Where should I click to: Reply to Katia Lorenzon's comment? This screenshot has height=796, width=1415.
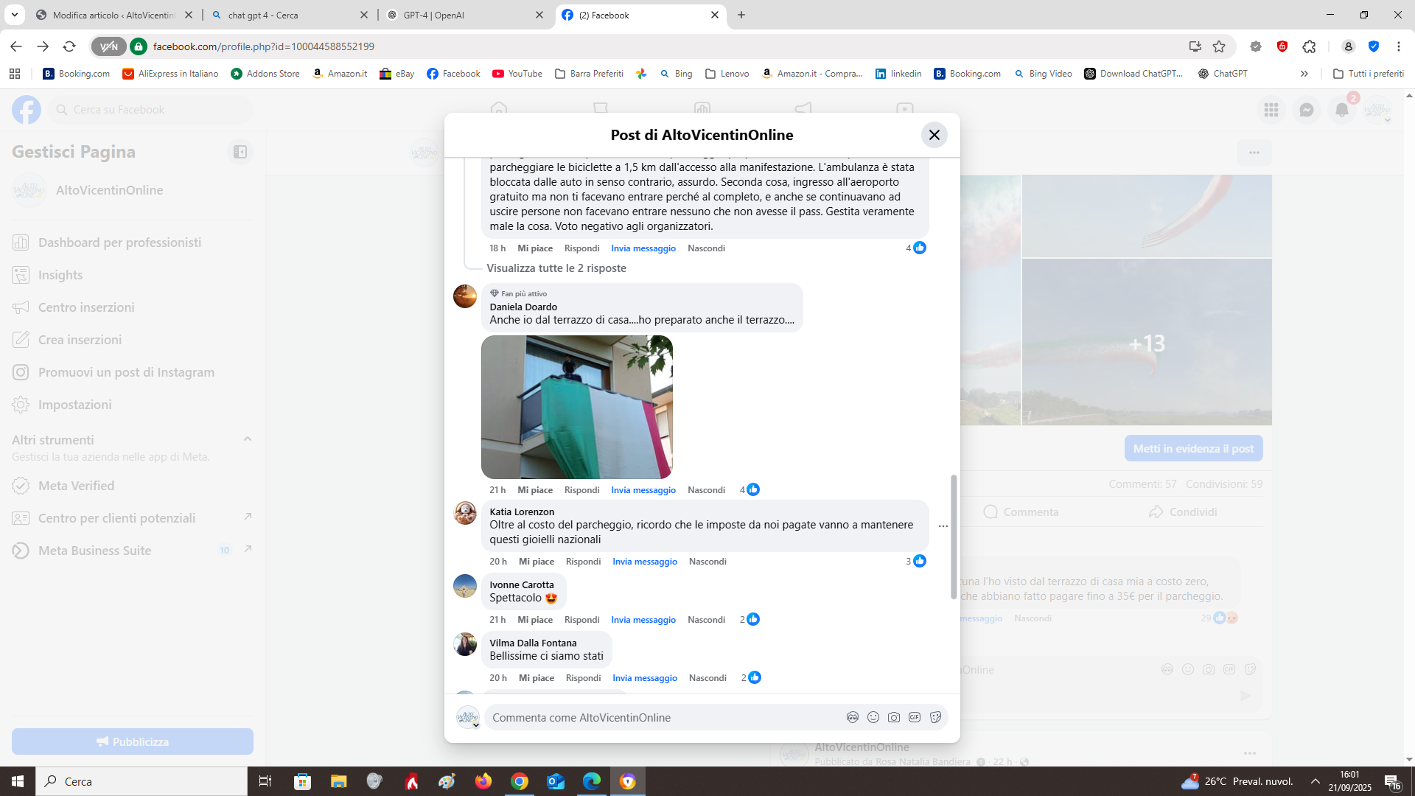pyautogui.click(x=583, y=562)
